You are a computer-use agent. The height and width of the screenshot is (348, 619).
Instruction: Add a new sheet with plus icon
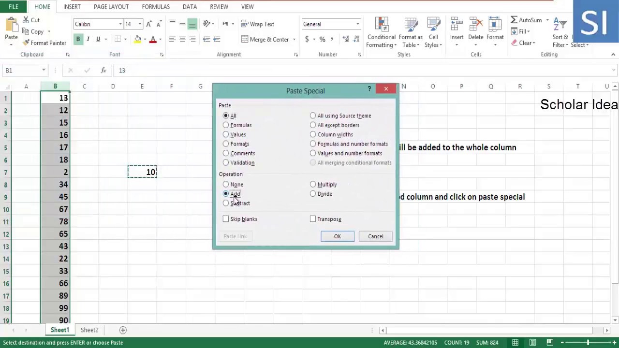tap(123, 330)
